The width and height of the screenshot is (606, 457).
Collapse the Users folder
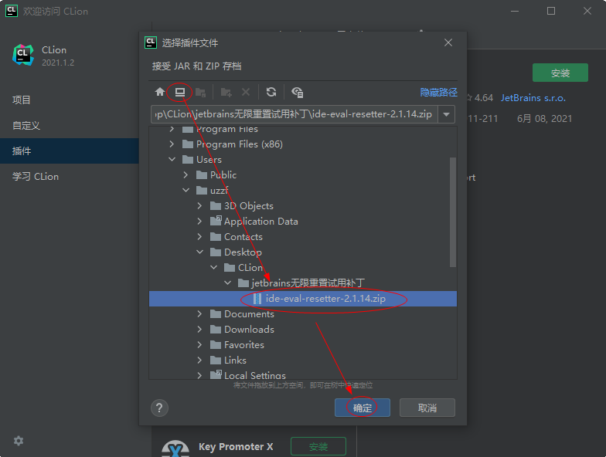pyautogui.click(x=172, y=160)
